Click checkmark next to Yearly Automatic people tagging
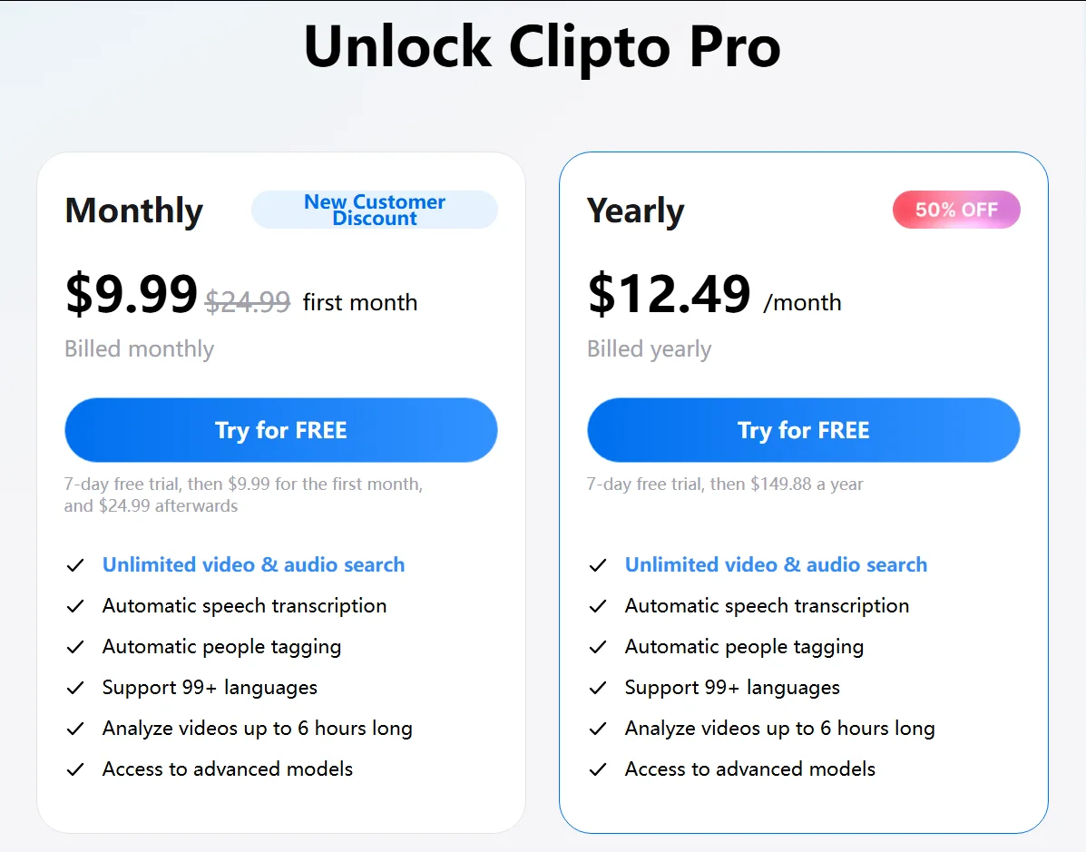 (598, 647)
